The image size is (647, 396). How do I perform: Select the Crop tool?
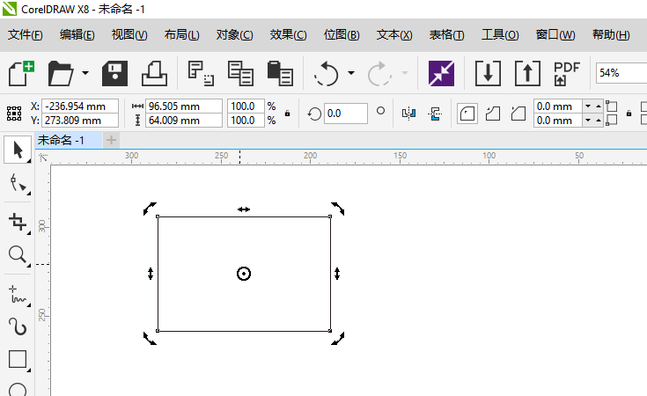click(x=18, y=221)
